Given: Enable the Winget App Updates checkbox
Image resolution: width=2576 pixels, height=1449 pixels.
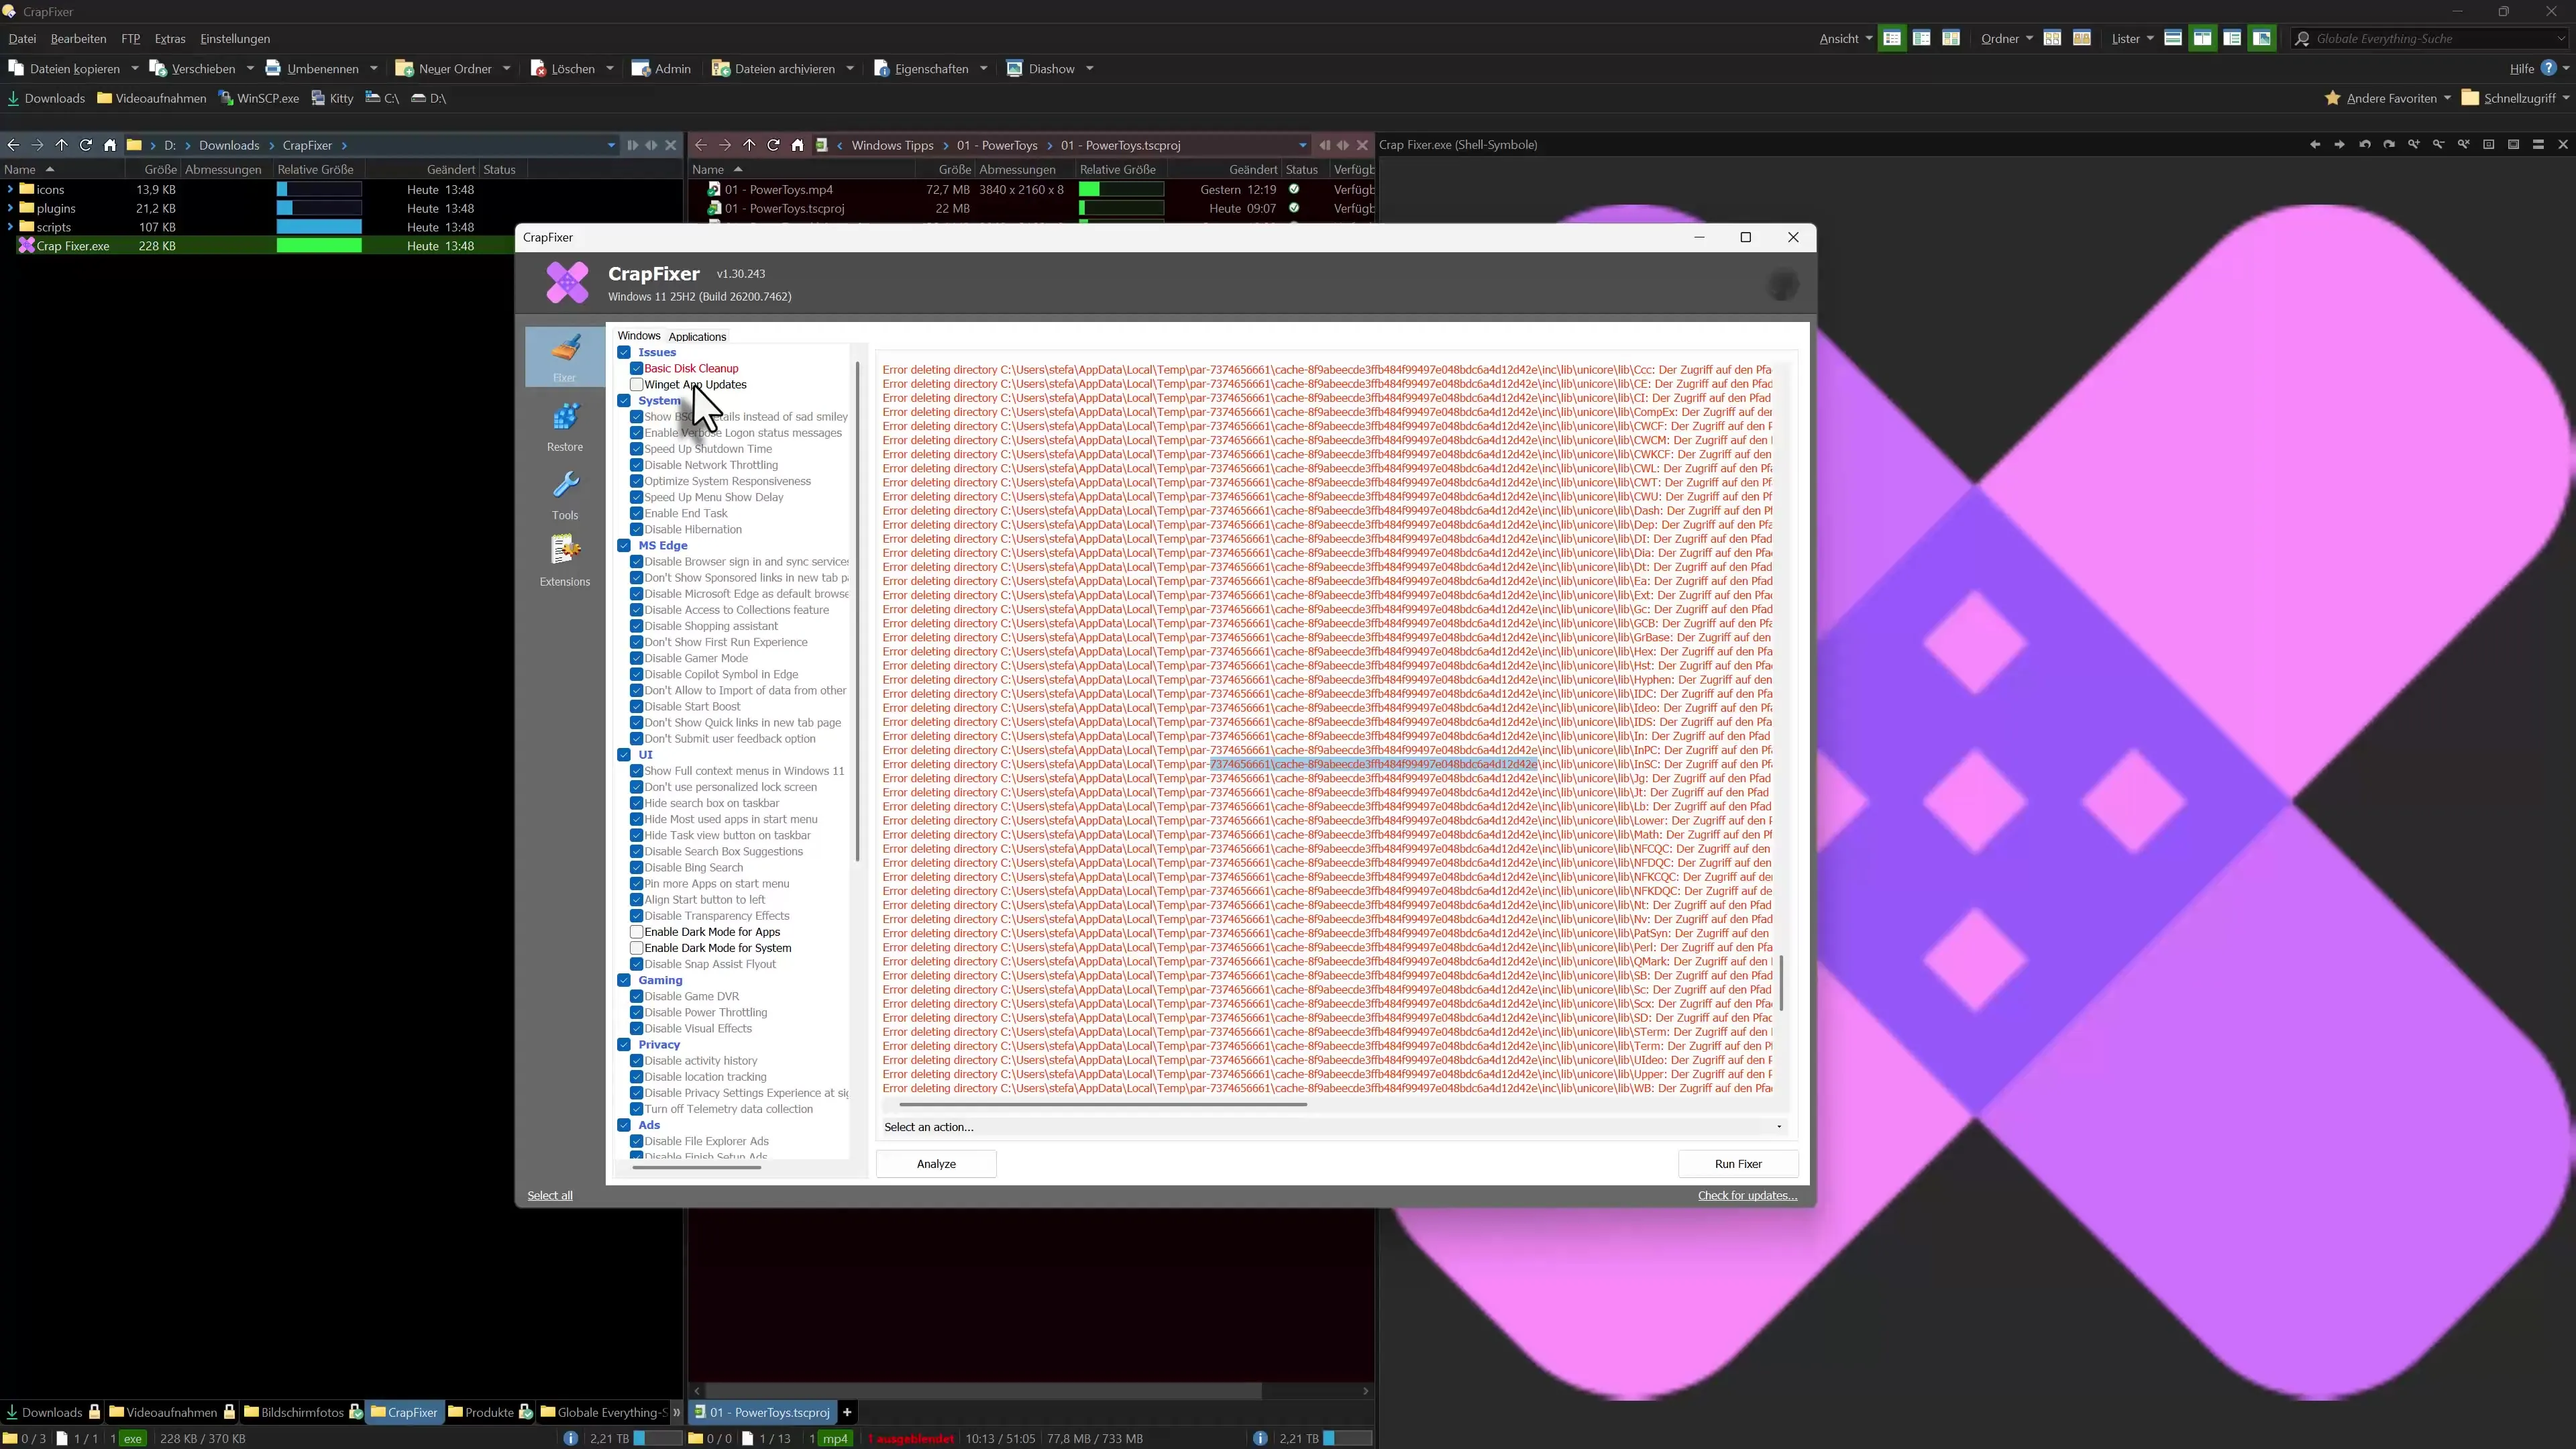Looking at the screenshot, I should tap(637, 384).
